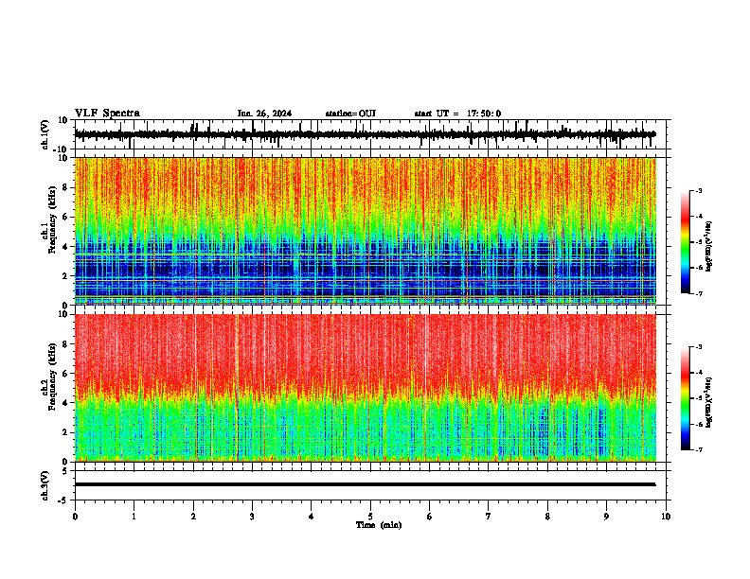This screenshot has width=750, height=579.
Task: Click the "-3" label on ch.2 color scale
Action: 699,347
